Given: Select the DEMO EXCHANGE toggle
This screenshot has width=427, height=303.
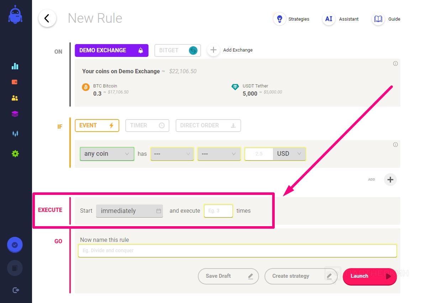Looking at the screenshot, I should 111,51.
